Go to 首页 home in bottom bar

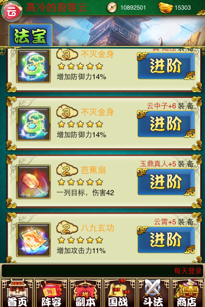coord(17,293)
